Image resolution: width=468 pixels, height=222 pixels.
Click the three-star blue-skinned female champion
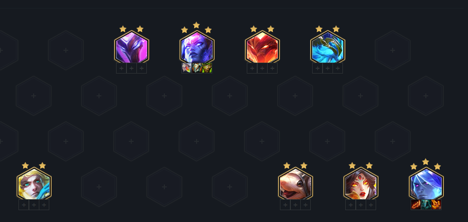tap(197, 48)
